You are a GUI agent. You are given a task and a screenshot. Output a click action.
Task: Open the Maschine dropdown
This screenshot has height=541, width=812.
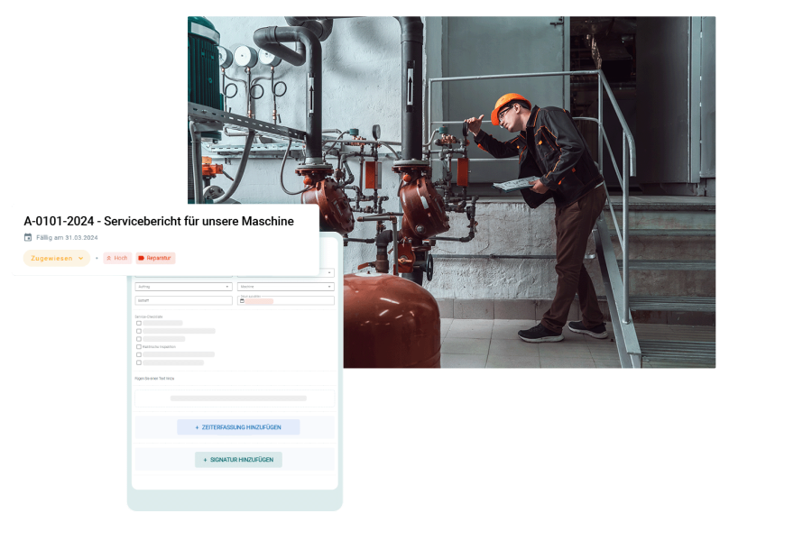[x=285, y=287]
